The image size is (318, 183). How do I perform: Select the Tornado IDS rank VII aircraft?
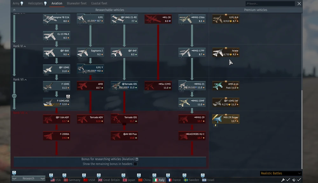124,86
